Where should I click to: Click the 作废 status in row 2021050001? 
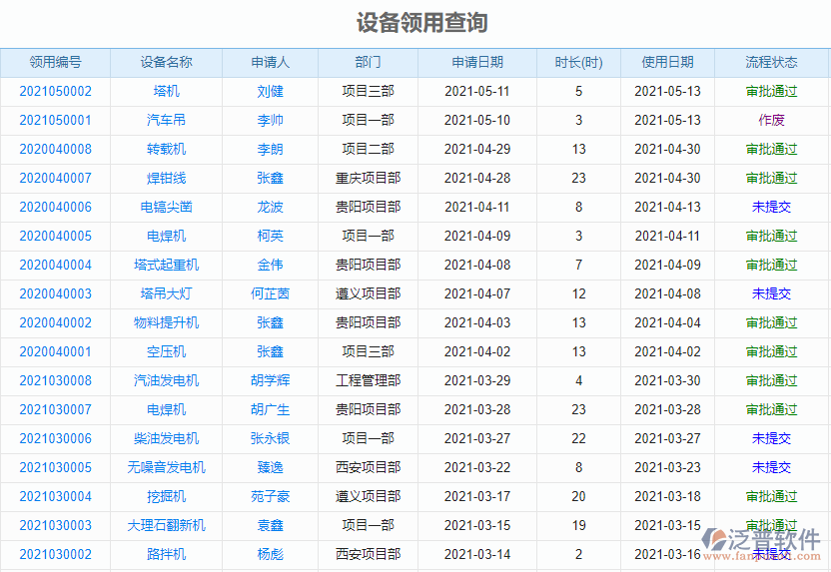pos(771,120)
